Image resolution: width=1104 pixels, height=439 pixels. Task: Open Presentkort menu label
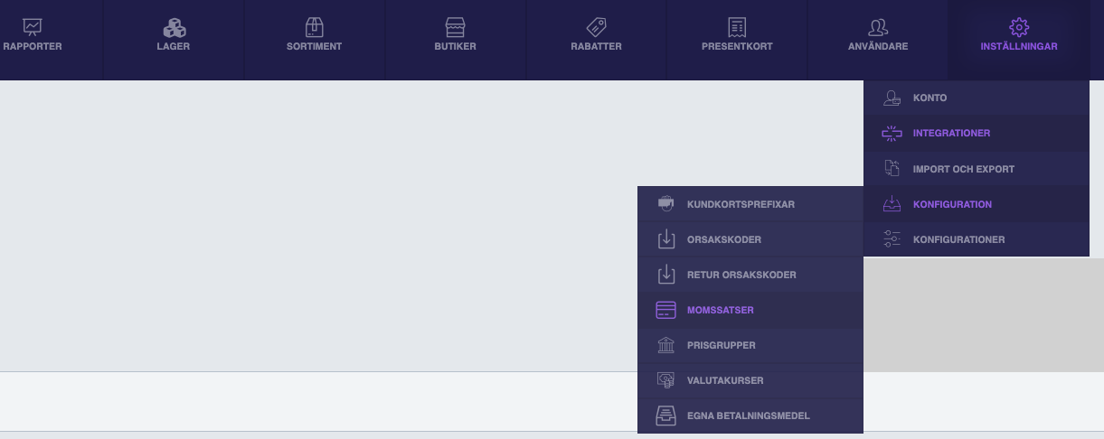(737, 47)
